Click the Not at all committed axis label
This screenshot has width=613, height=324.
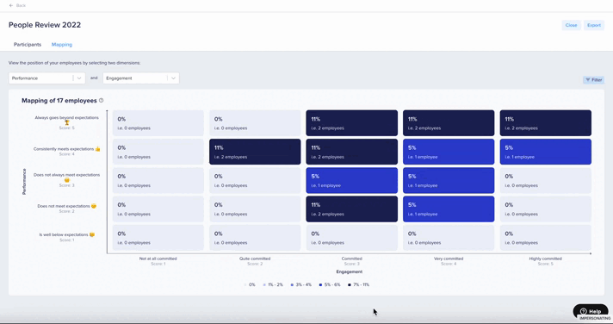tap(158, 259)
